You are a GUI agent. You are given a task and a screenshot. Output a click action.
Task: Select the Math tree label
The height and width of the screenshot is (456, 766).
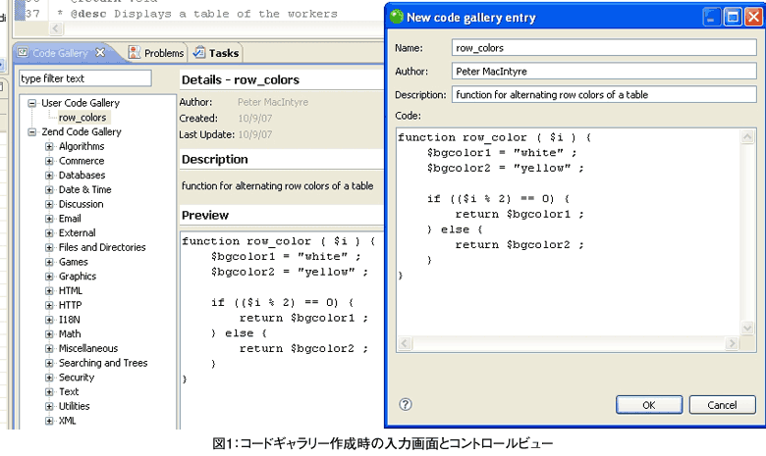pyautogui.click(x=70, y=334)
